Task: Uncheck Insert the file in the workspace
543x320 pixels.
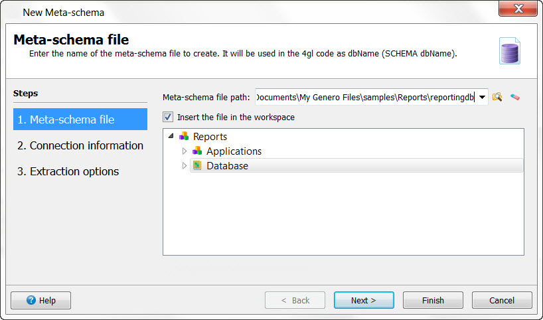Action: [168, 118]
